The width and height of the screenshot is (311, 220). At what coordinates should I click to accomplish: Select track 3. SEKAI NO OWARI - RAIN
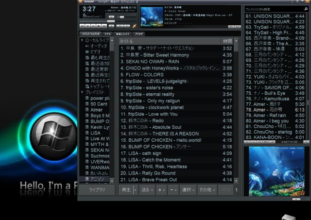[176, 62]
